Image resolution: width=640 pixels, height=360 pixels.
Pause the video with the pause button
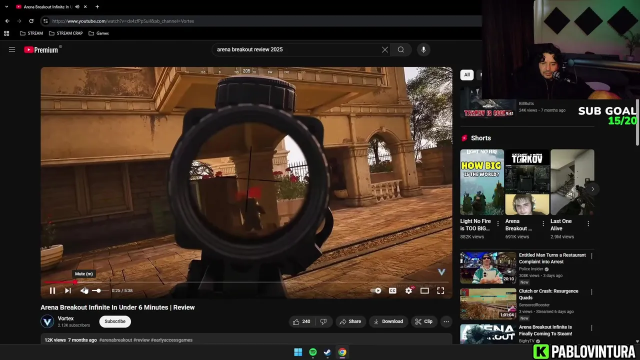pyautogui.click(x=52, y=290)
